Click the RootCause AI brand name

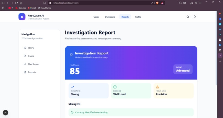point(36,16)
